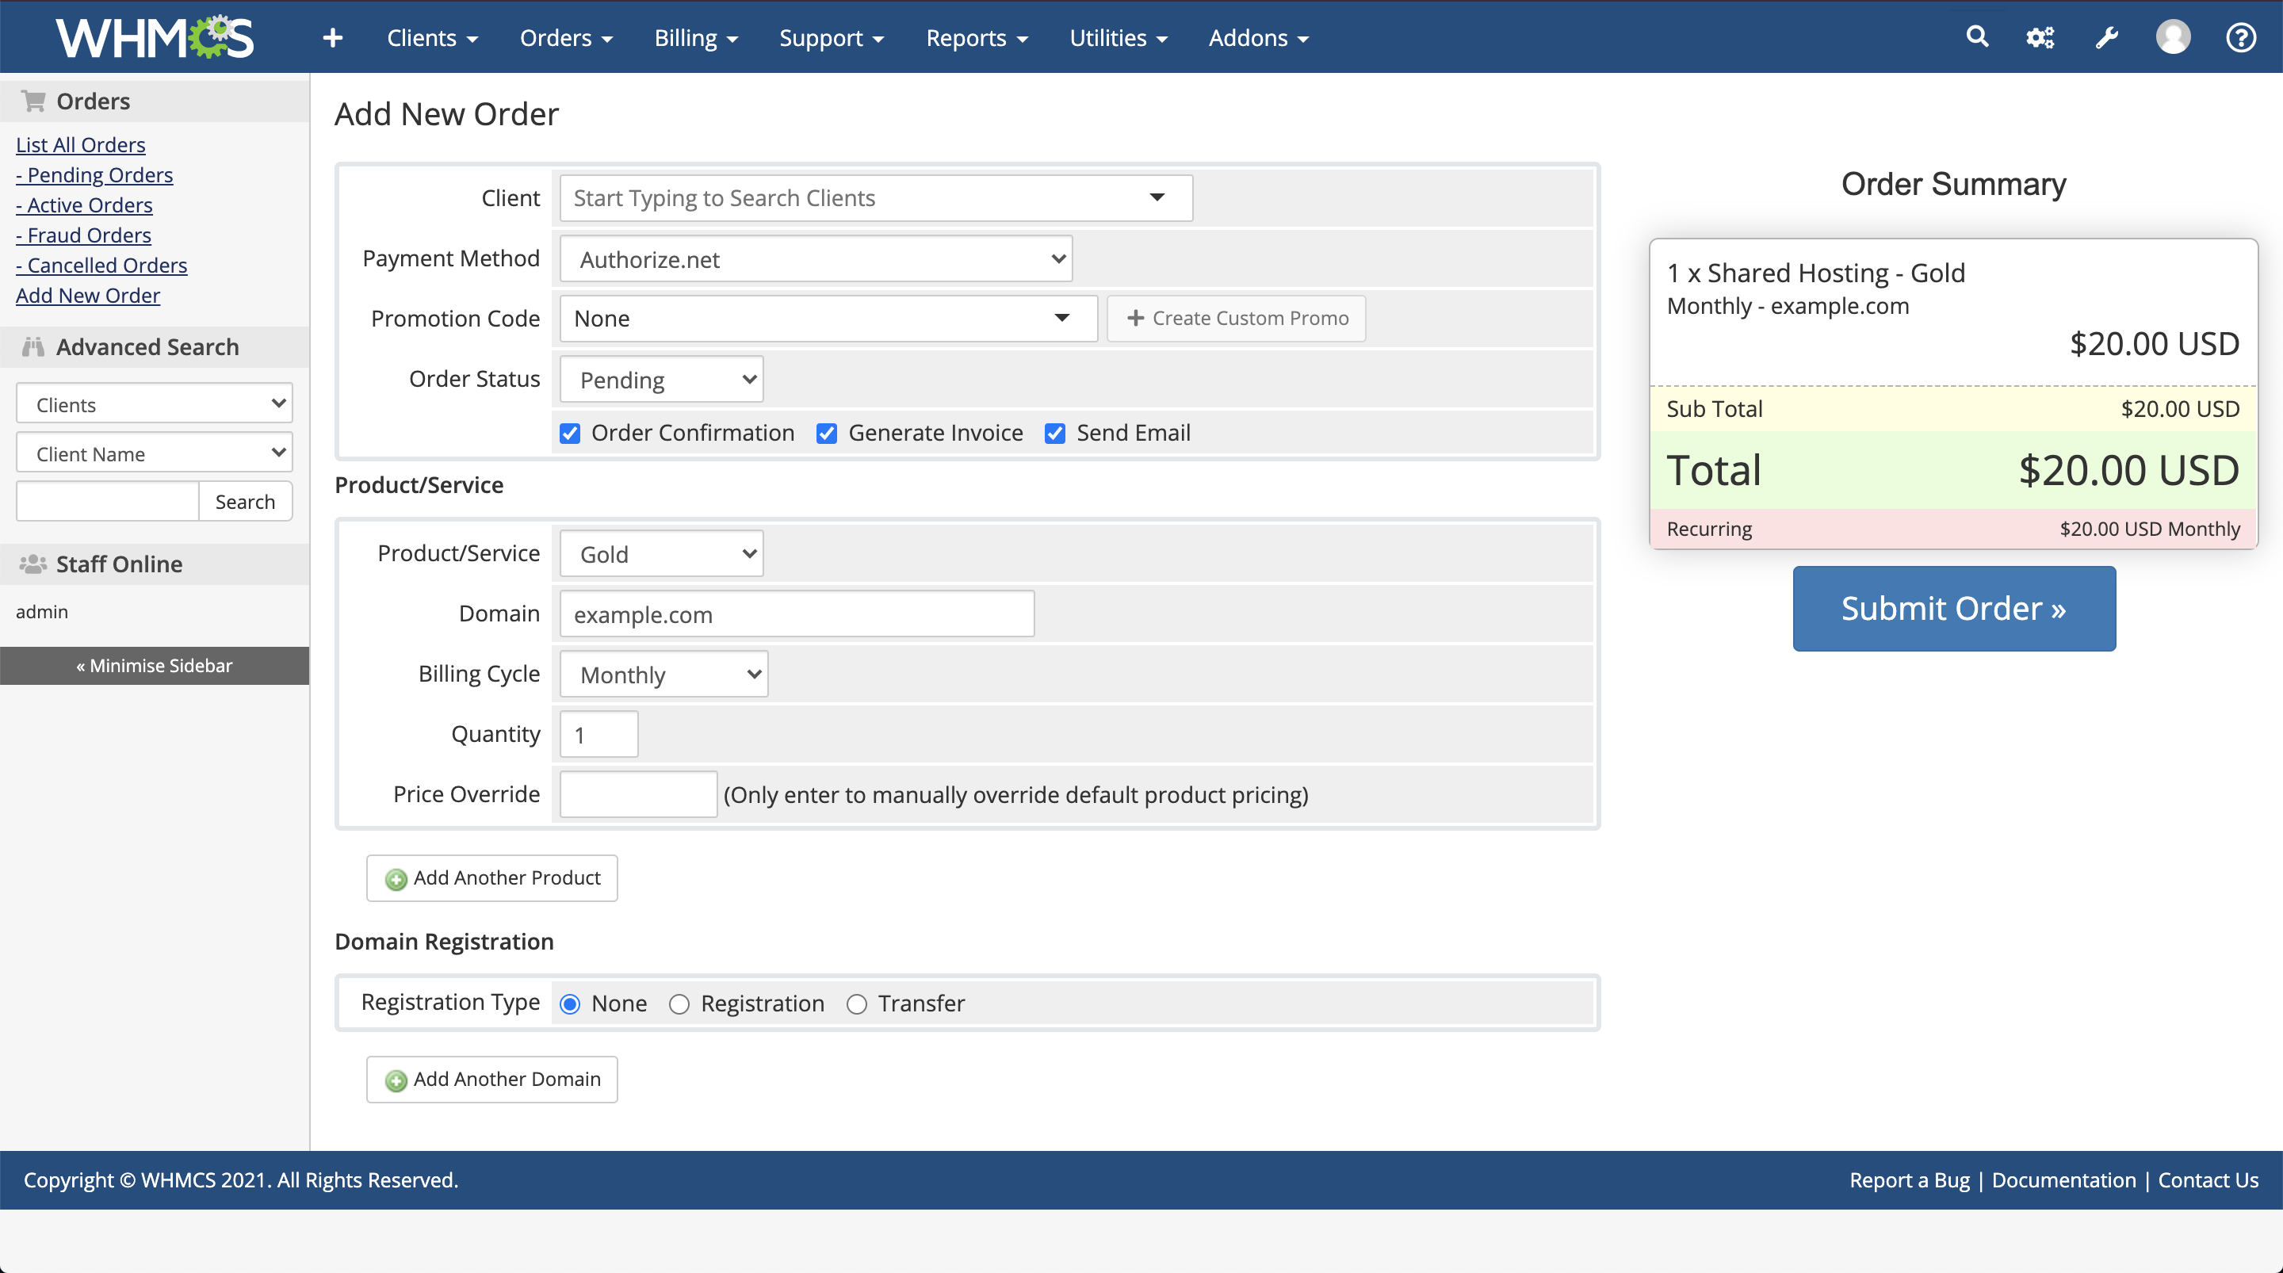Open the Client search dropdown

876,197
